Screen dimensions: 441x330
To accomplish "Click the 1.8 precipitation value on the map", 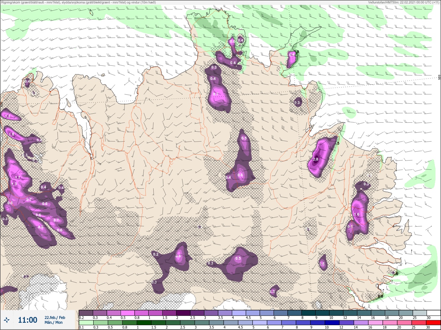I will pyautogui.click(x=11, y=134).
